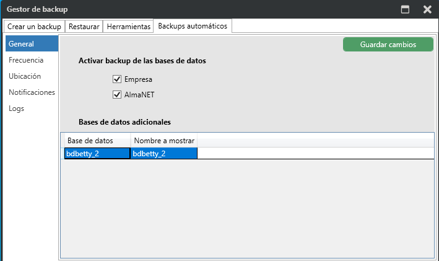Viewport: 439px width, 261px height.
Task: Select General in the left sidebar
Action: (x=31, y=44)
